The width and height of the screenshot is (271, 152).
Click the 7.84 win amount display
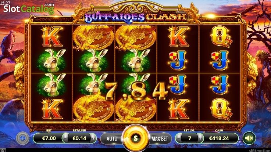(x=136, y=91)
